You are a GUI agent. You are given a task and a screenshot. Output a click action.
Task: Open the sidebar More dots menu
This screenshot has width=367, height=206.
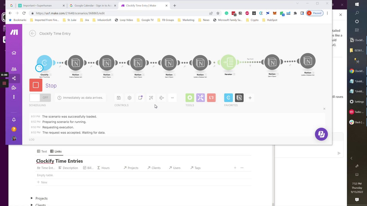14,97
